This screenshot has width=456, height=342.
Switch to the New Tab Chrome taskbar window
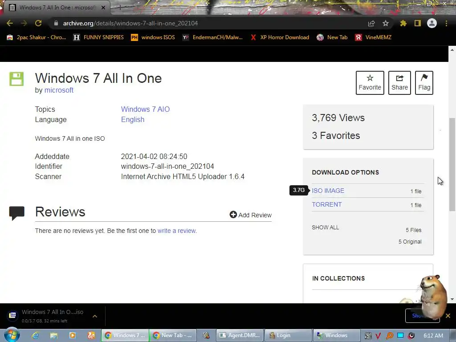tap(173, 335)
